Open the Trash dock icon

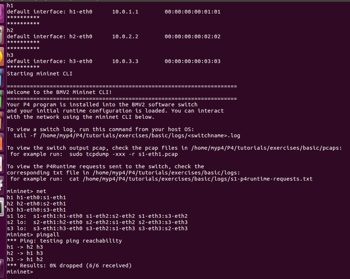[x=2, y=268]
